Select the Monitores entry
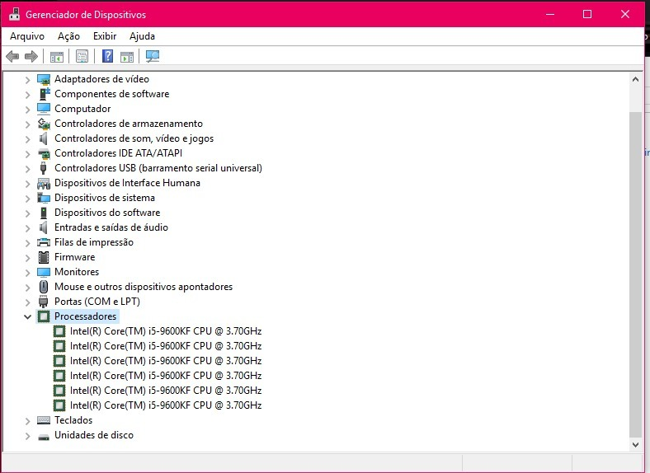650x473 pixels. click(x=77, y=272)
